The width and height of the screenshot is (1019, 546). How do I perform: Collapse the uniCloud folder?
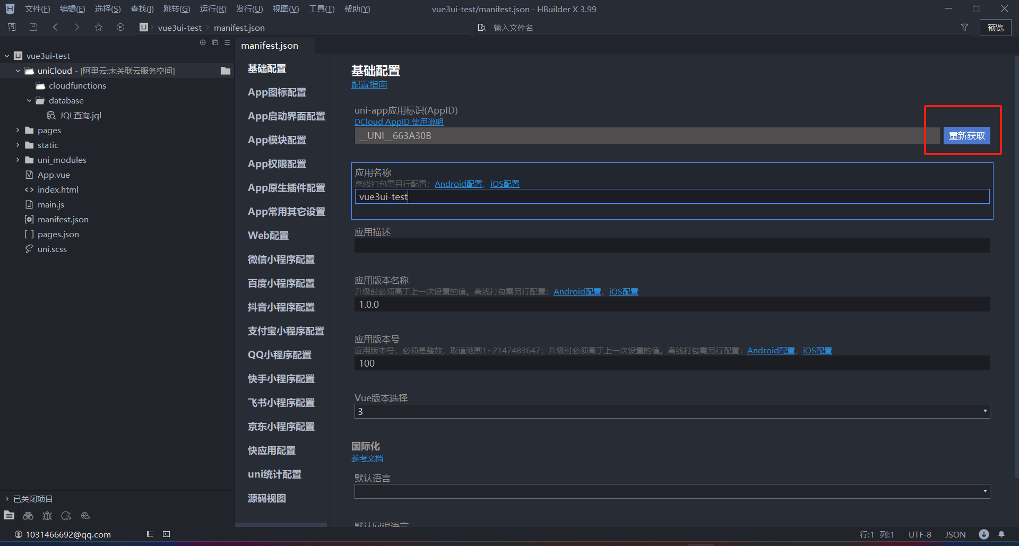click(18, 71)
